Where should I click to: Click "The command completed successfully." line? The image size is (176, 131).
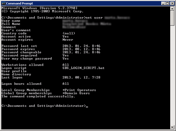click(38, 96)
